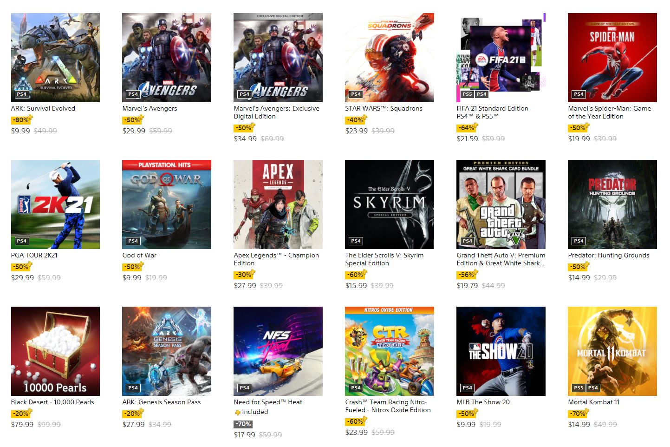Click the PGA TOUR 2K21 title
This screenshot has height=447, width=670.
[34, 255]
